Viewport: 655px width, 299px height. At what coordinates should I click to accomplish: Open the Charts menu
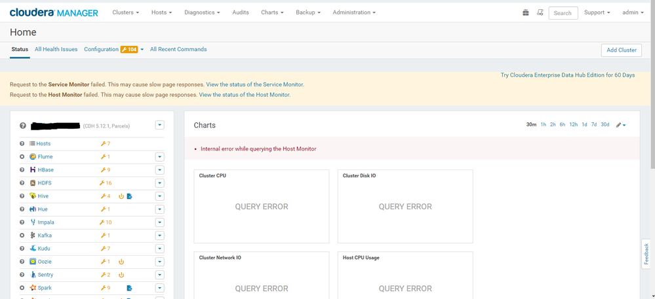click(x=272, y=12)
